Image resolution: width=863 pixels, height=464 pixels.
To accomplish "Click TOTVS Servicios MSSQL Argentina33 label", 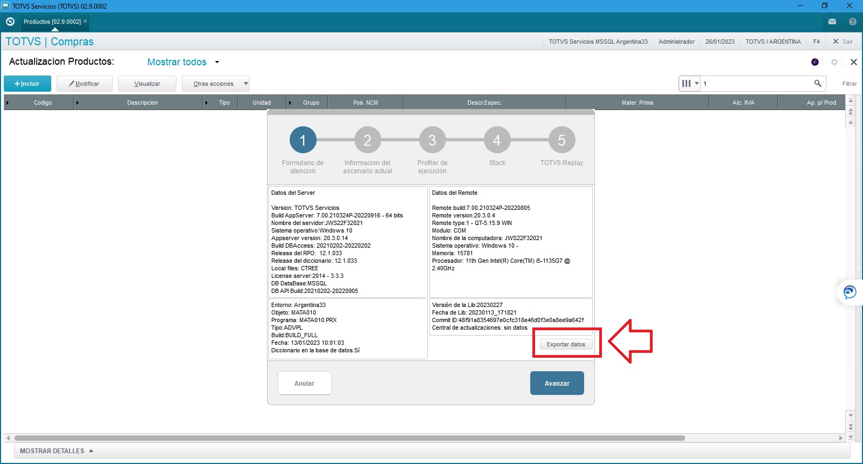I will [598, 42].
